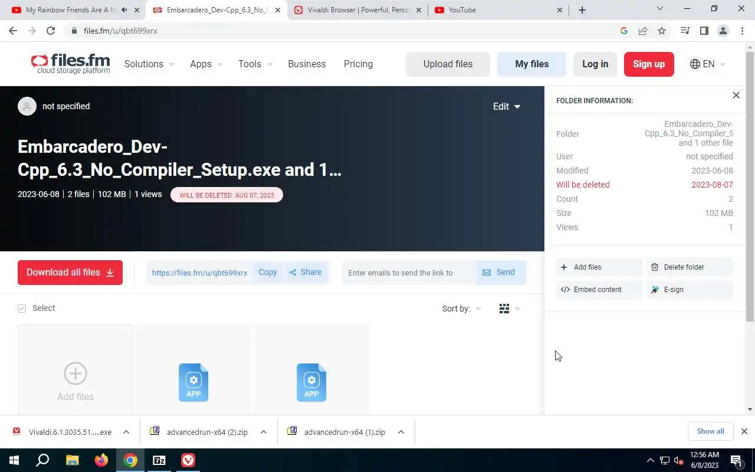This screenshot has height=472, width=755.
Task: Click Log in button
Action: click(x=595, y=64)
